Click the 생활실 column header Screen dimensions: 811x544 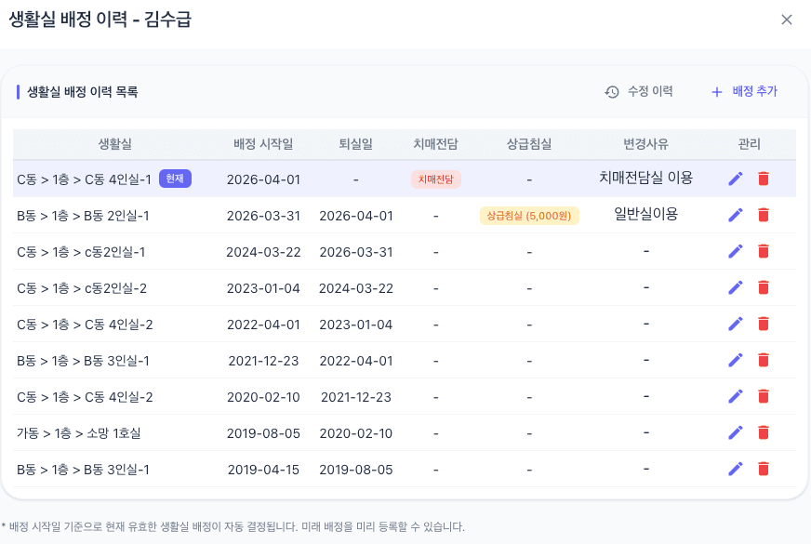coord(114,144)
